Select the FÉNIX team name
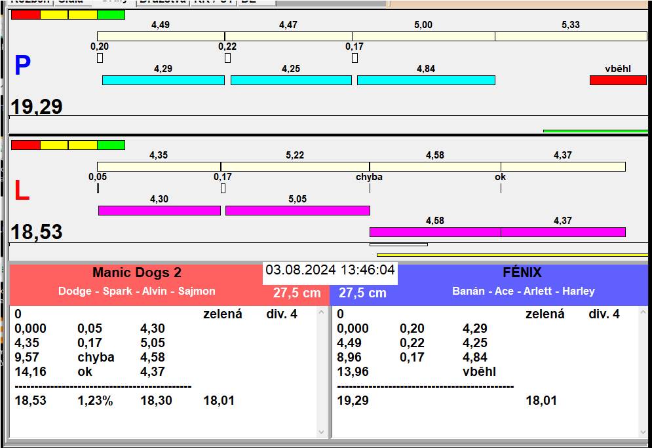 click(x=522, y=272)
